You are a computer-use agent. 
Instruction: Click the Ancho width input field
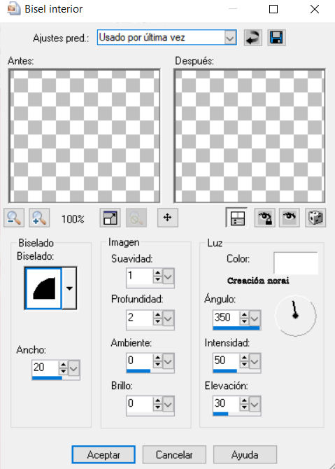pyautogui.click(x=45, y=367)
